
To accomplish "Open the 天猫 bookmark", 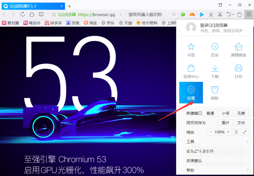I will (x=126, y=23).
